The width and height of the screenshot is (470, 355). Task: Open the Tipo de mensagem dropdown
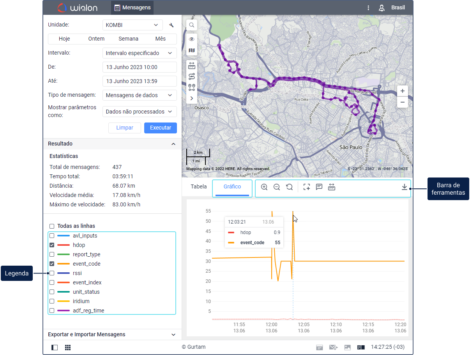140,95
